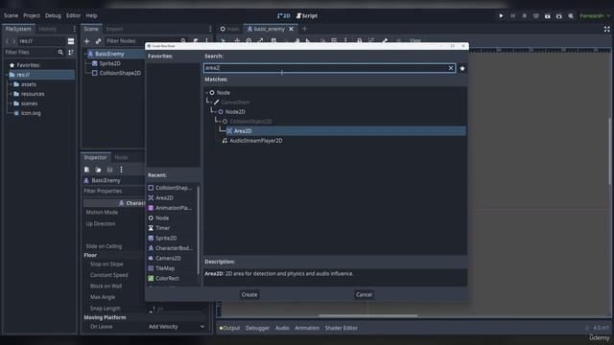Favorite the selected node with the star icon
Viewport: 614px width, 345px height.
462,68
